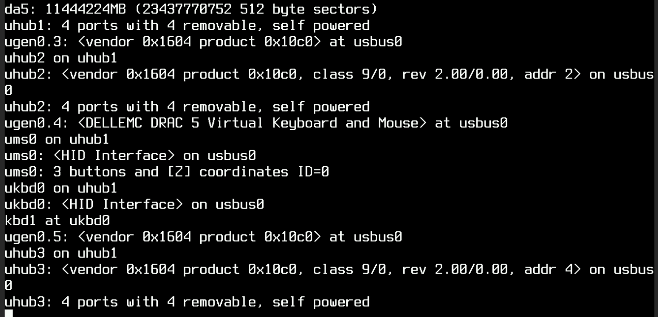Select the ugen0.3 device line
Image resolution: width=658 pixels, height=317 pixels.
[203, 42]
